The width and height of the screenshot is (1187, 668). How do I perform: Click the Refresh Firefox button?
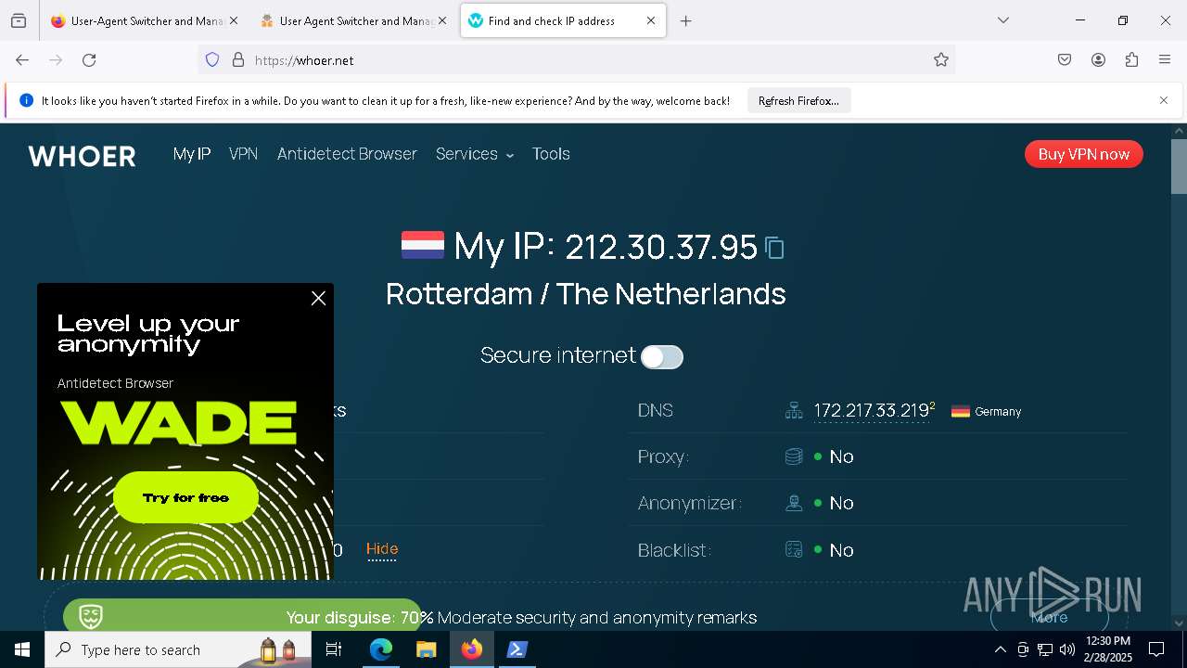798,101
